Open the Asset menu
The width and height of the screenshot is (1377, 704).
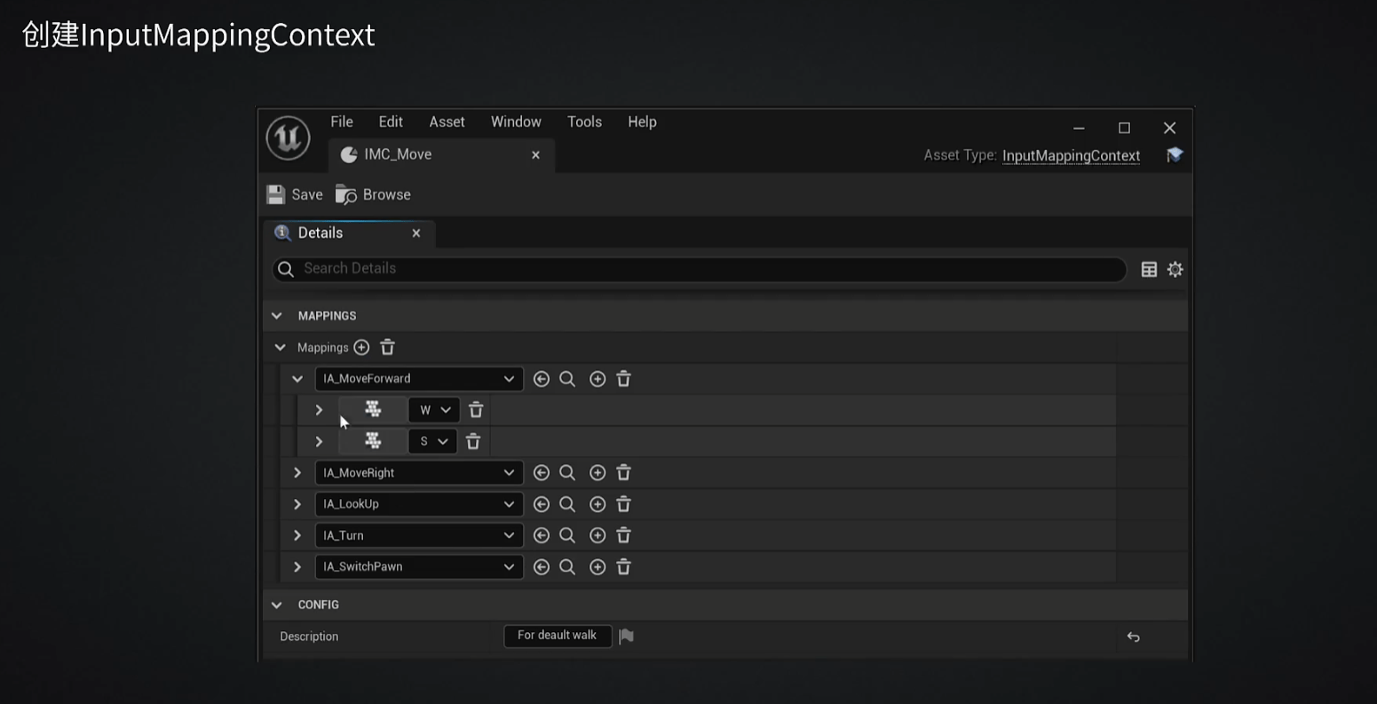coord(447,123)
